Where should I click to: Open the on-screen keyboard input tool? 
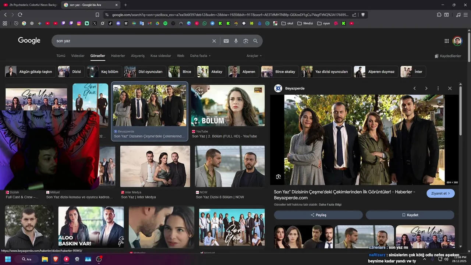click(x=226, y=41)
